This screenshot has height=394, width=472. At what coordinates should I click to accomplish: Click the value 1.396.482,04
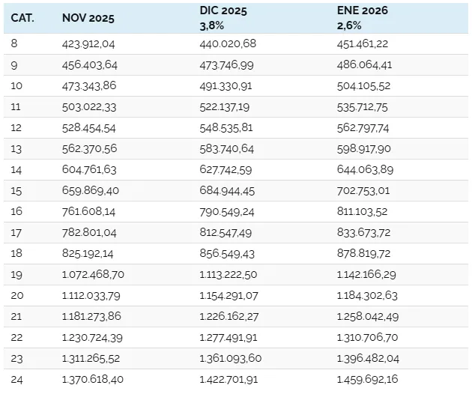[x=368, y=358]
